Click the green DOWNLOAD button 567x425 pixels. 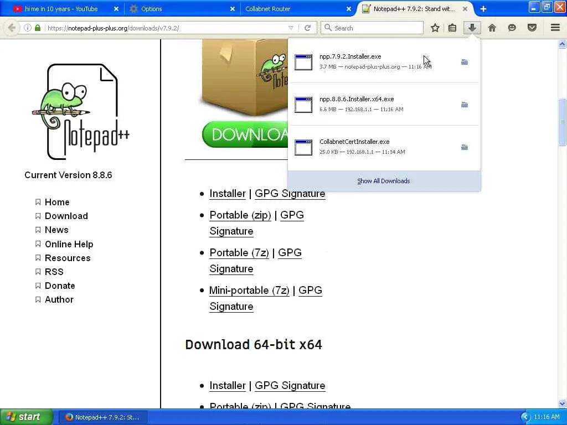pos(245,134)
